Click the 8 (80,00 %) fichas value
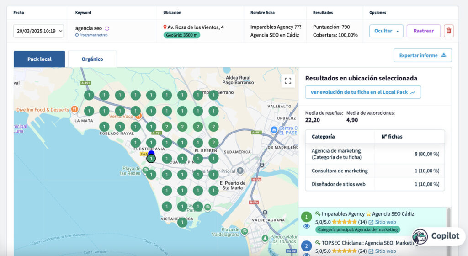The width and height of the screenshot is (468, 256). (x=427, y=154)
